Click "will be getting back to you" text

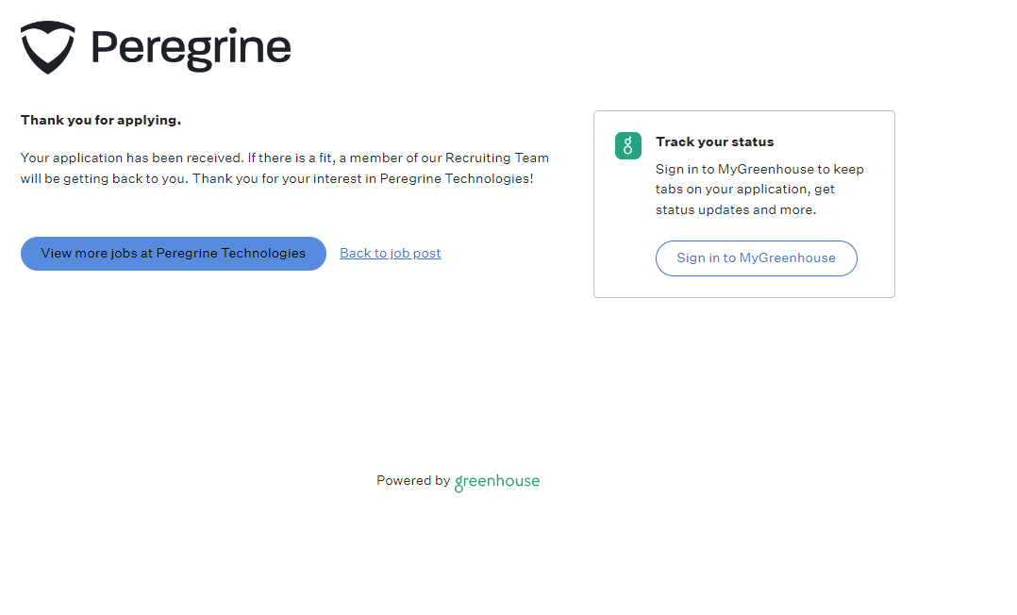(x=104, y=178)
